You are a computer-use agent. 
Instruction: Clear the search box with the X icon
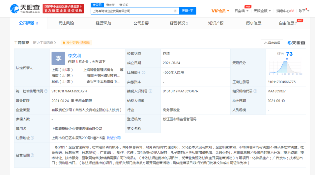pyautogui.click(x=175, y=11)
